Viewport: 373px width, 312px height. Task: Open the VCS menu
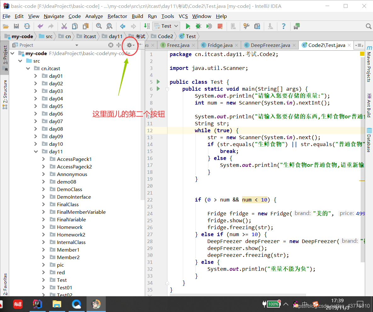coord(183,16)
